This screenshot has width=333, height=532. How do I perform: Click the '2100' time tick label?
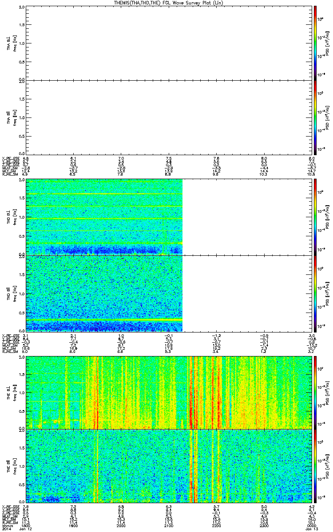click(169, 525)
